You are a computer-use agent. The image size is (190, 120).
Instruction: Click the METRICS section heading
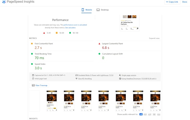33,38
